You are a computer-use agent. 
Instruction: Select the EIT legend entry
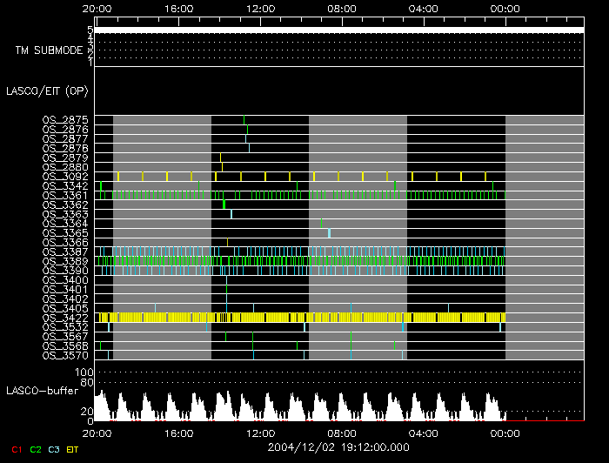73,450
